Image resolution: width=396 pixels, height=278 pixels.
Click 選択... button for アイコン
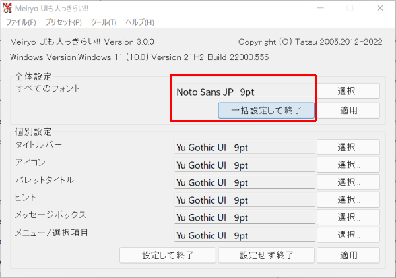[x=348, y=165]
